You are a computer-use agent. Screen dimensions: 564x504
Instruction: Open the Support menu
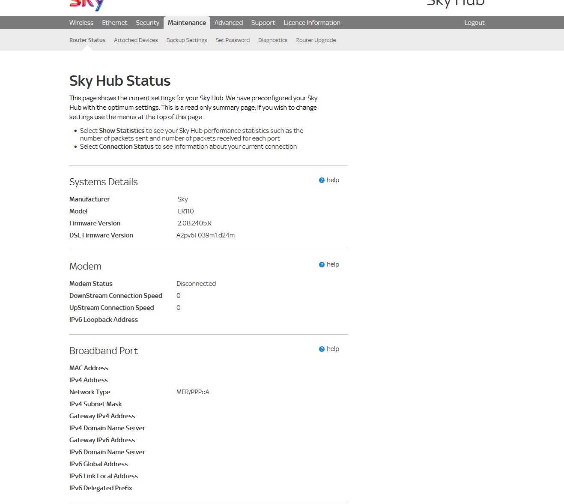263,23
